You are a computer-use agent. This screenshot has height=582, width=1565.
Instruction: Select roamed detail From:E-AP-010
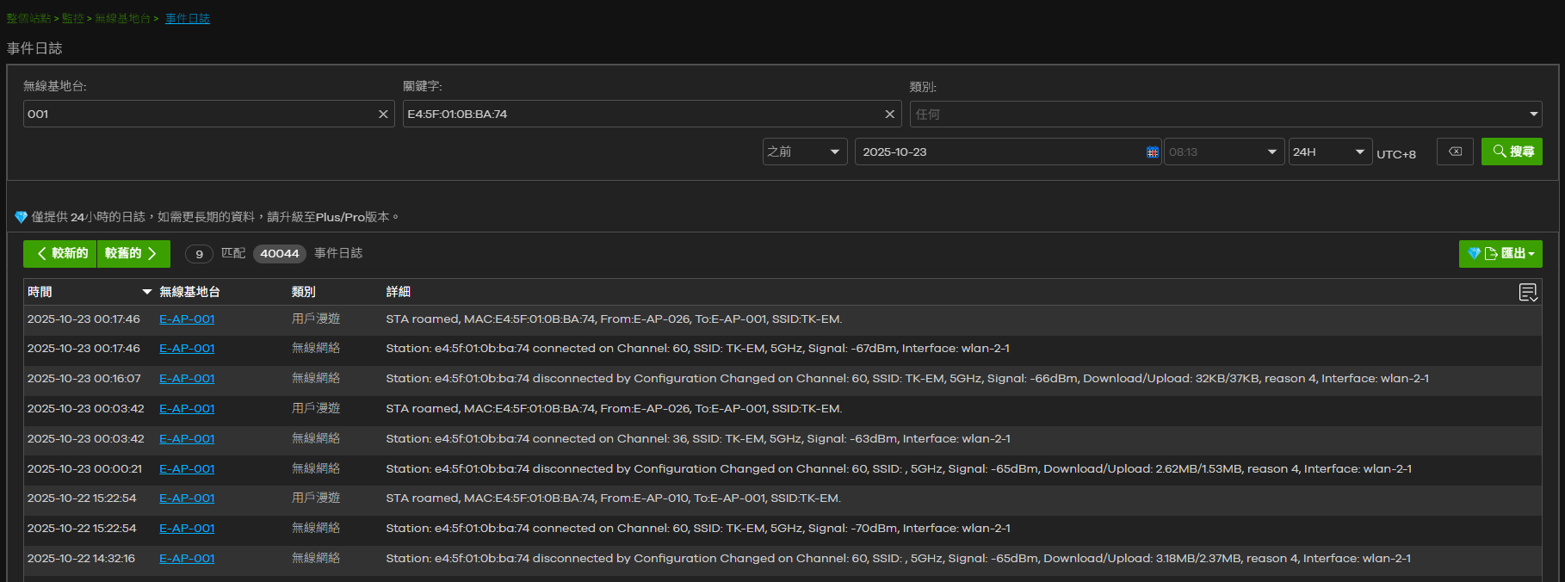613,498
